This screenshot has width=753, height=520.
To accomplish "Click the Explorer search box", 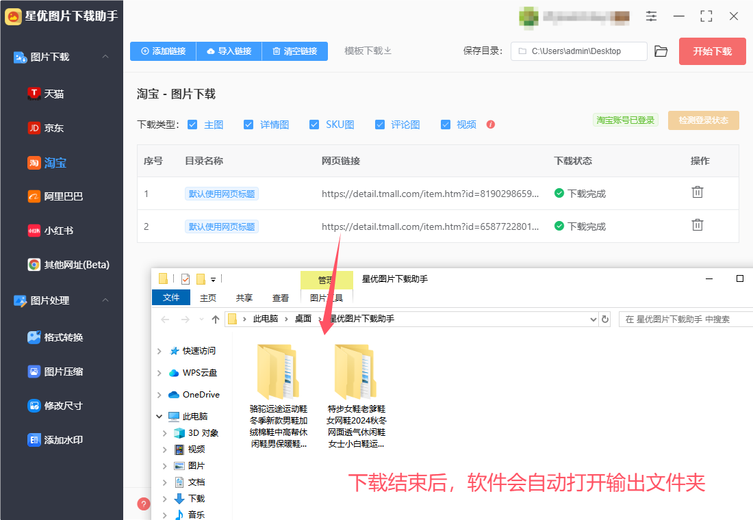I will coord(686,320).
